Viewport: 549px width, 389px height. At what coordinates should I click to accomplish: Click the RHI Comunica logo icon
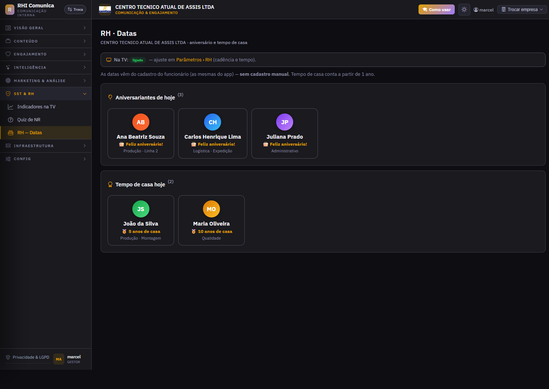(10, 10)
